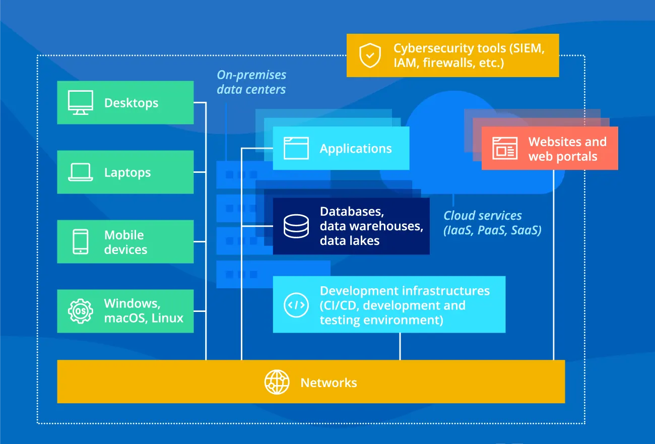Click the "Laptops" label text
This screenshot has height=444, width=655.
point(127,172)
